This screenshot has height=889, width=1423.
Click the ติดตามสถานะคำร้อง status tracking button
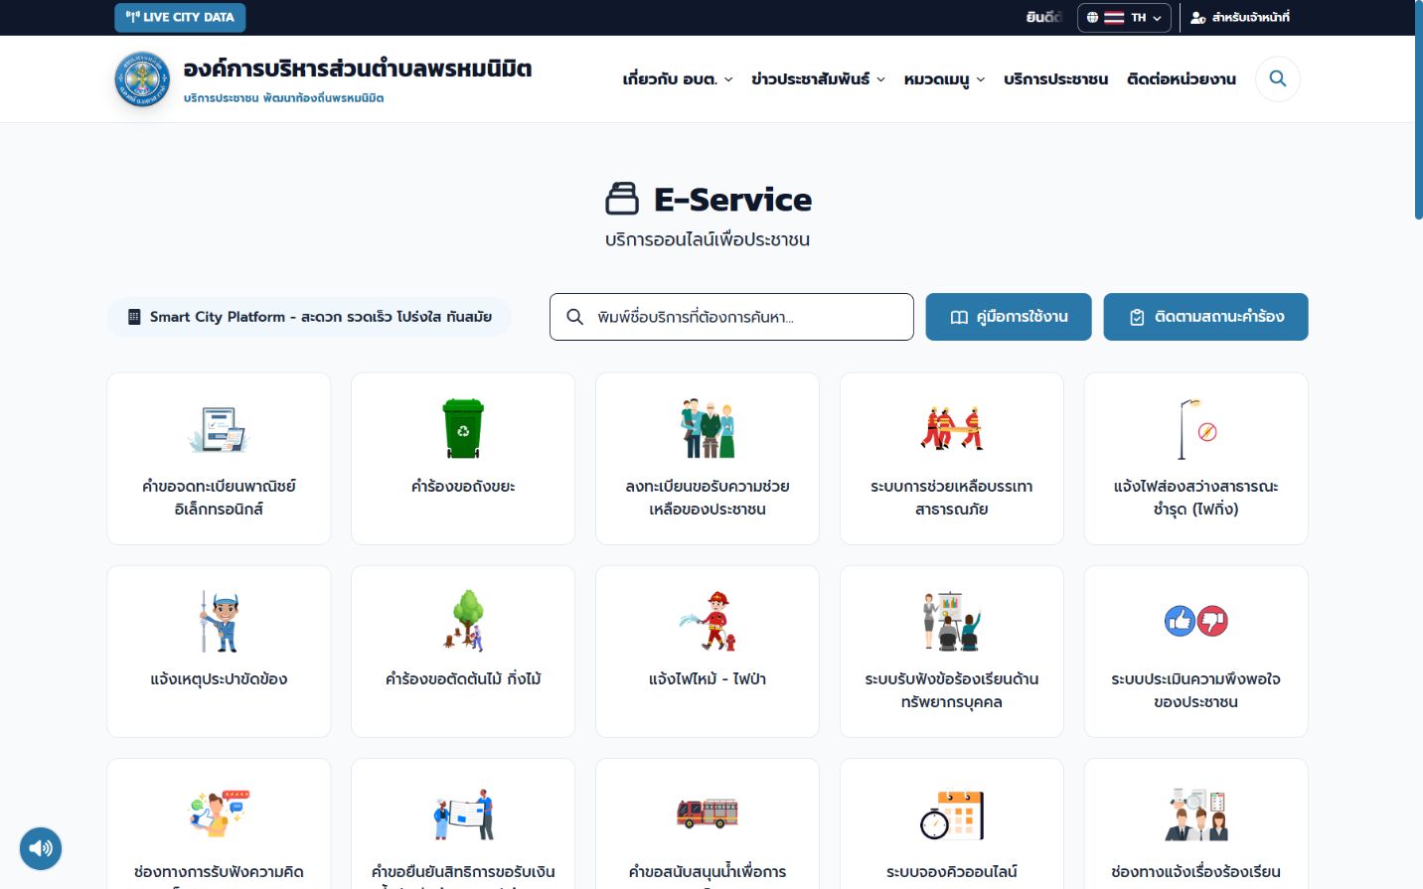[x=1205, y=317]
